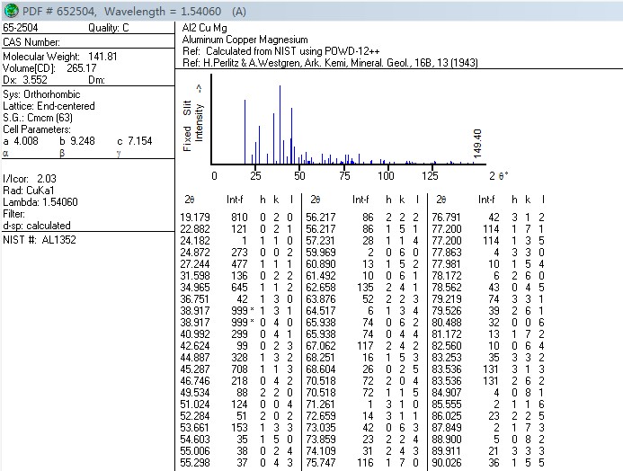Select the row with 2θ 55.298
This screenshot has height=471, width=623.
pyautogui.click(x=236, y=463)
